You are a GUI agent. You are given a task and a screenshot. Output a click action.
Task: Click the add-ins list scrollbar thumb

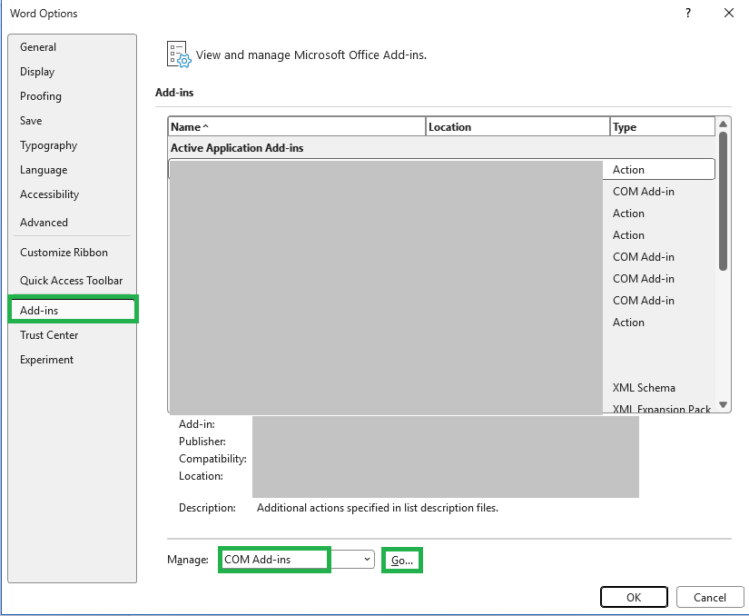click(x=724, y=201)
